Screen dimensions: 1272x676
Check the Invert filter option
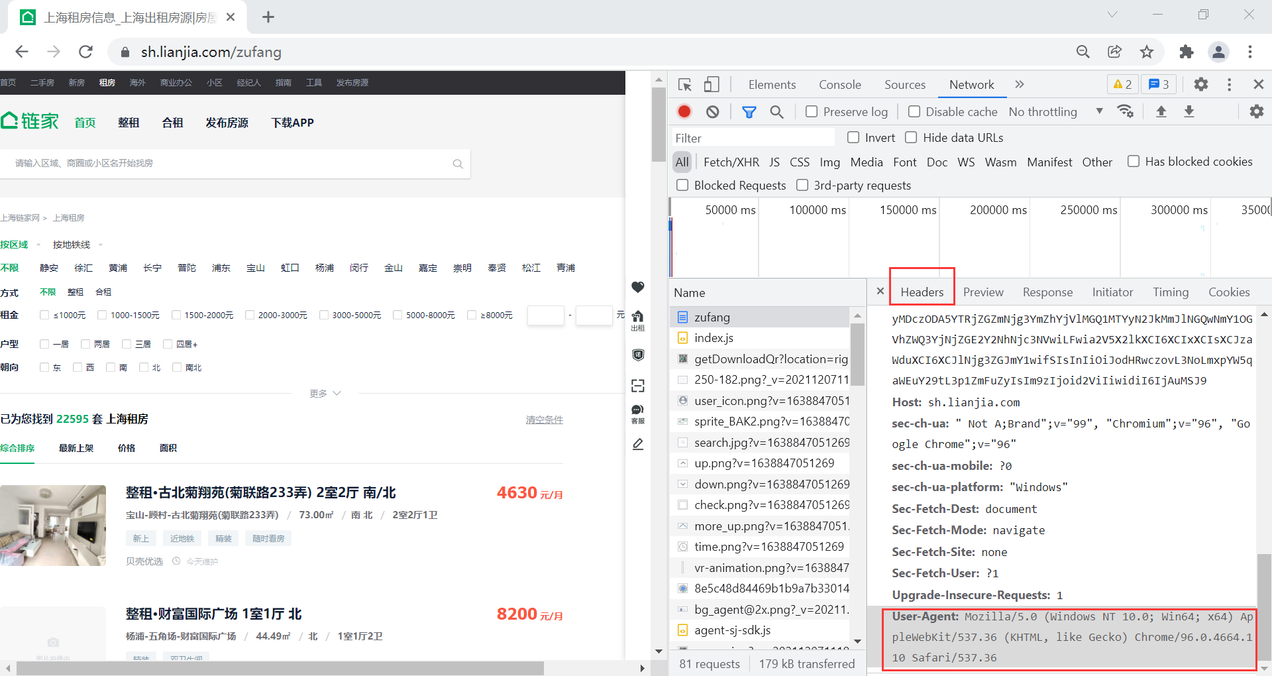click(x=853, y=137)
